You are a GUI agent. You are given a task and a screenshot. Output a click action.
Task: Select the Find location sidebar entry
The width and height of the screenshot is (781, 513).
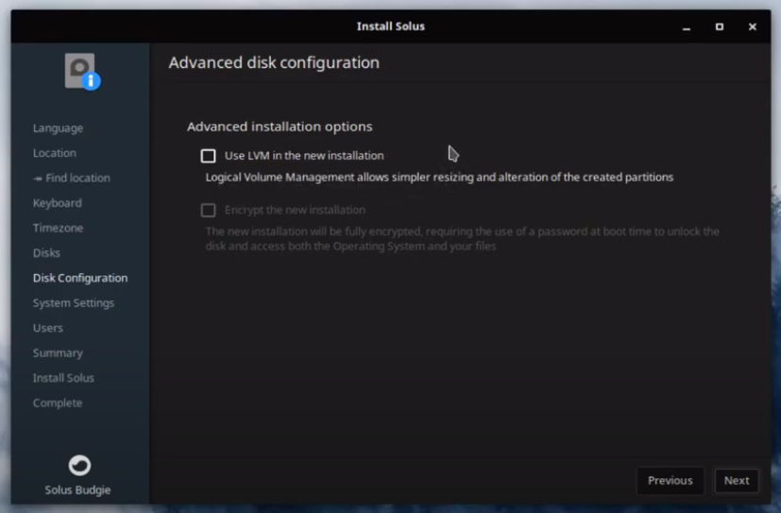72,178
